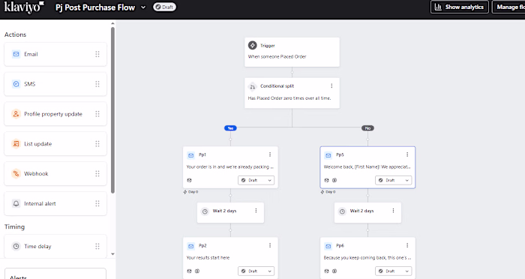Click the Pp5 email envelope icon
The width and height of the screenshot is (525, 279).
(328, 155)
